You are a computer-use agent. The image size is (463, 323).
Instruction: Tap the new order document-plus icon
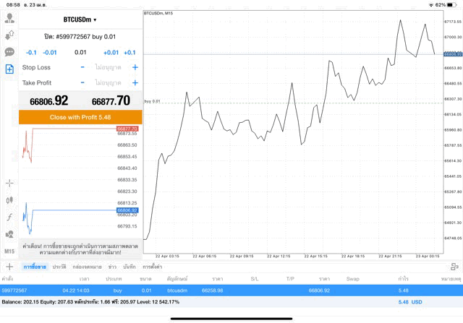[x=9, y=69]
